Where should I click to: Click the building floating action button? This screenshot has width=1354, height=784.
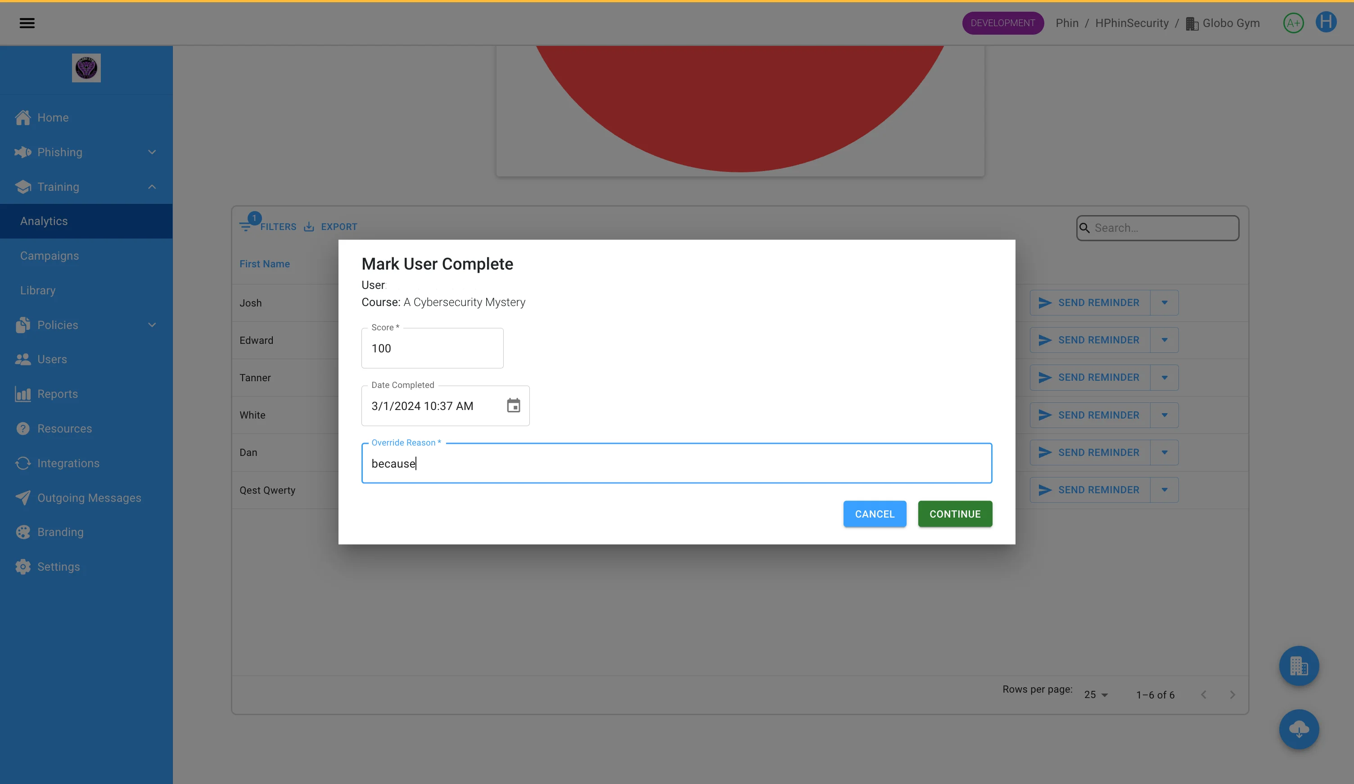tap(1298, 666)
